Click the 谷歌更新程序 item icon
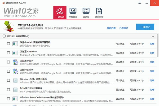Viewport: 159px width, 106px height. pos(15,62)
